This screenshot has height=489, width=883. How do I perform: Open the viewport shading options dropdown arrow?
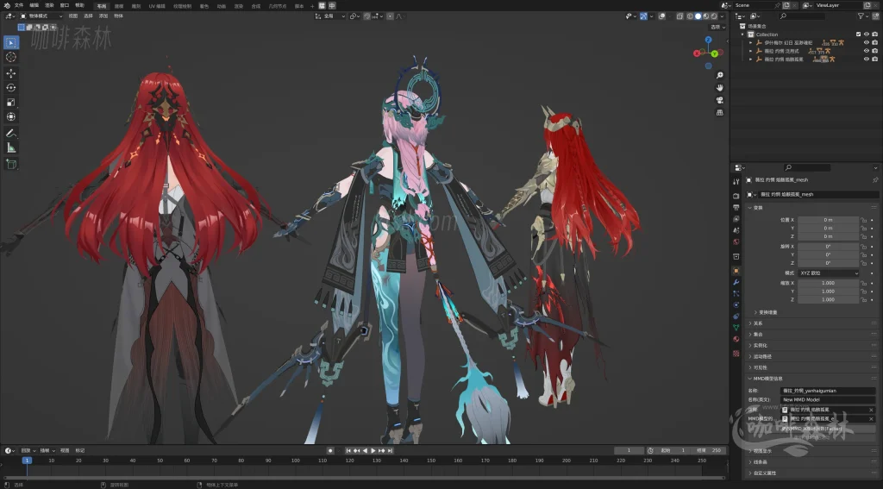722,16
